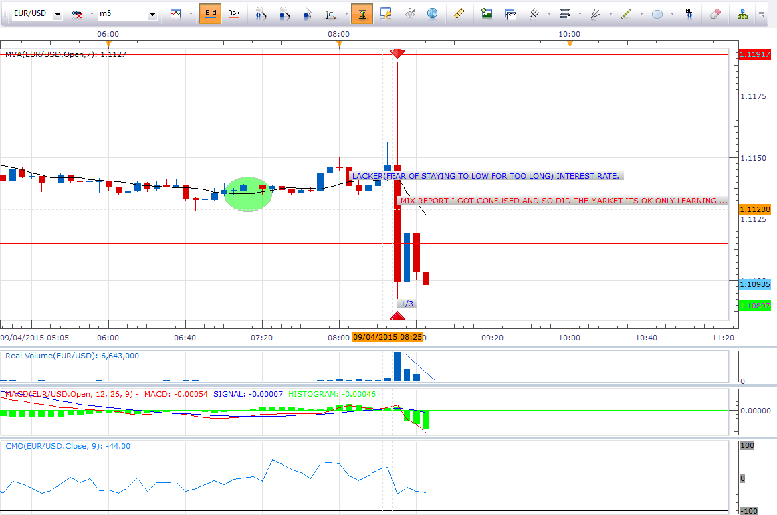Select the ruler measurement tool
Screen dimensions: 777x515
point(459,13)
